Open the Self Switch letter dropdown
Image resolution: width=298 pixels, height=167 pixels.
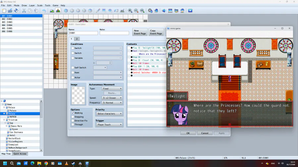(x=100, y=68)
